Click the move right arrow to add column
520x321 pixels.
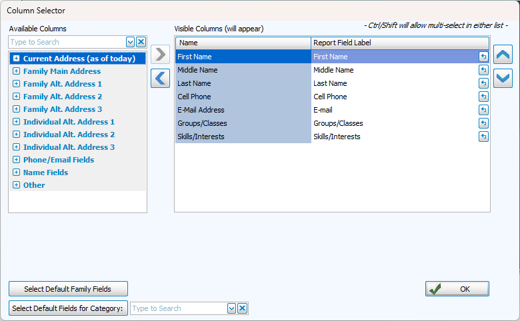[161, 55]
